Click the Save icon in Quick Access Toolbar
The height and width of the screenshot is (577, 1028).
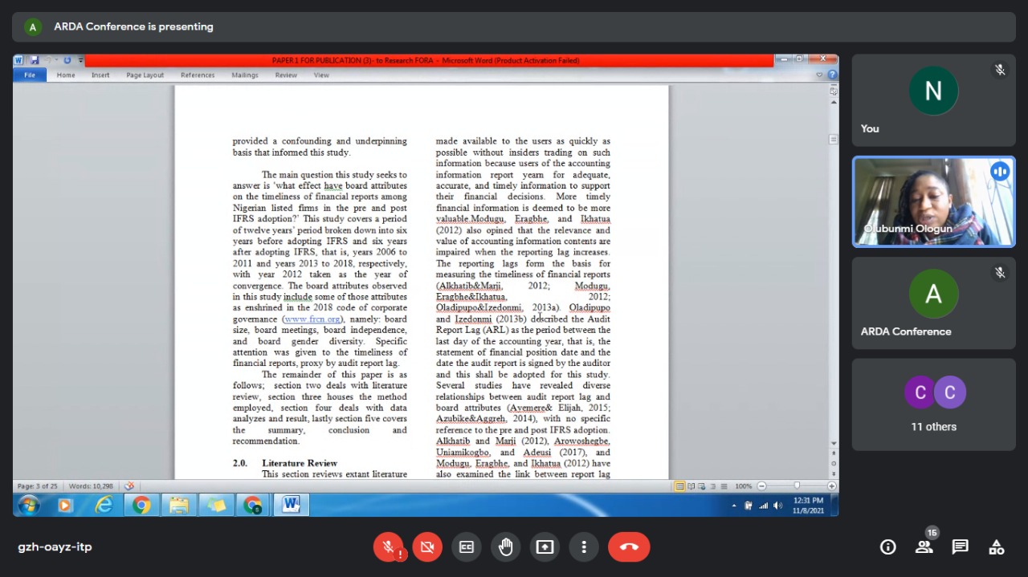coord(35,60)
